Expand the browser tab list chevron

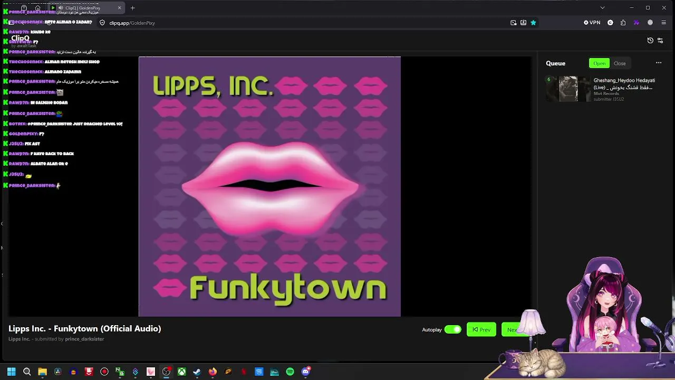(602, 8)
